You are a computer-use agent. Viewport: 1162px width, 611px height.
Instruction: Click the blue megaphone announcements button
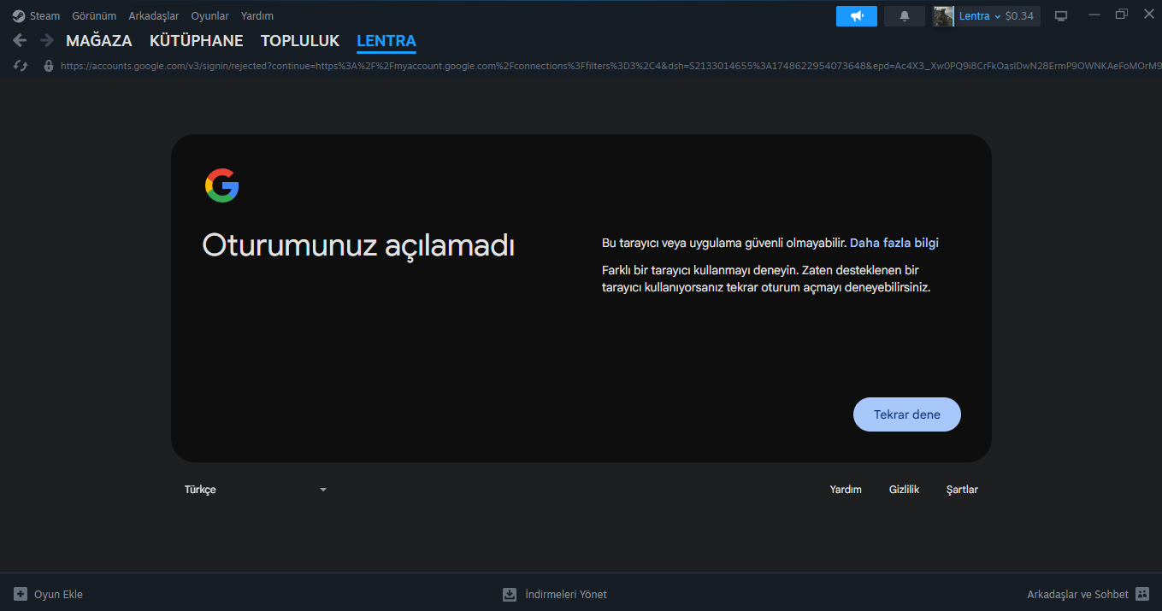point(857,16)
